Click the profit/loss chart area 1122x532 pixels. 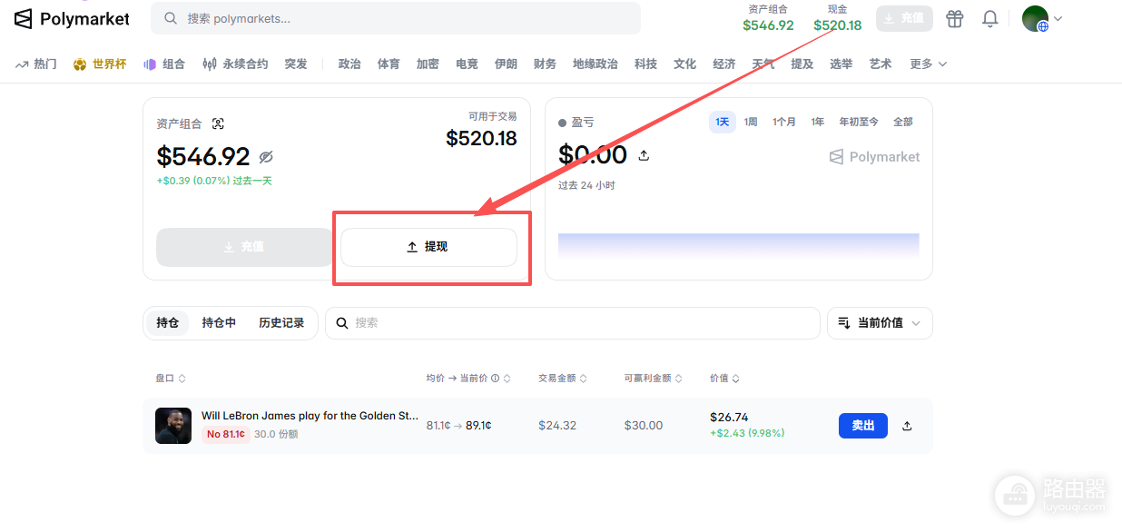pos(738,246)
